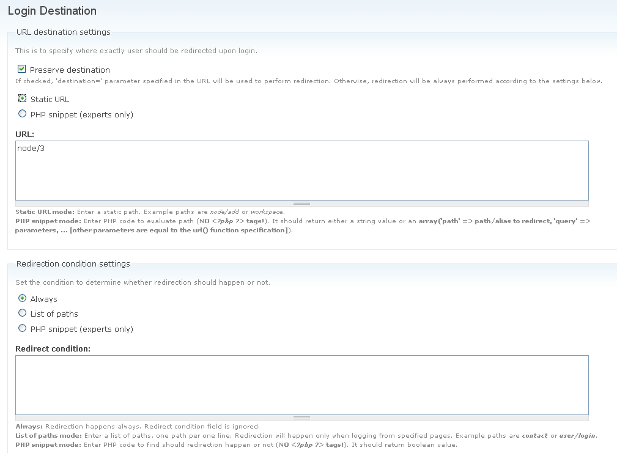The width and height of the screenshot is (617, 453).
Task: Click the 'List of paths' label text
Action: pyautogui.click(x=54, y=314)
